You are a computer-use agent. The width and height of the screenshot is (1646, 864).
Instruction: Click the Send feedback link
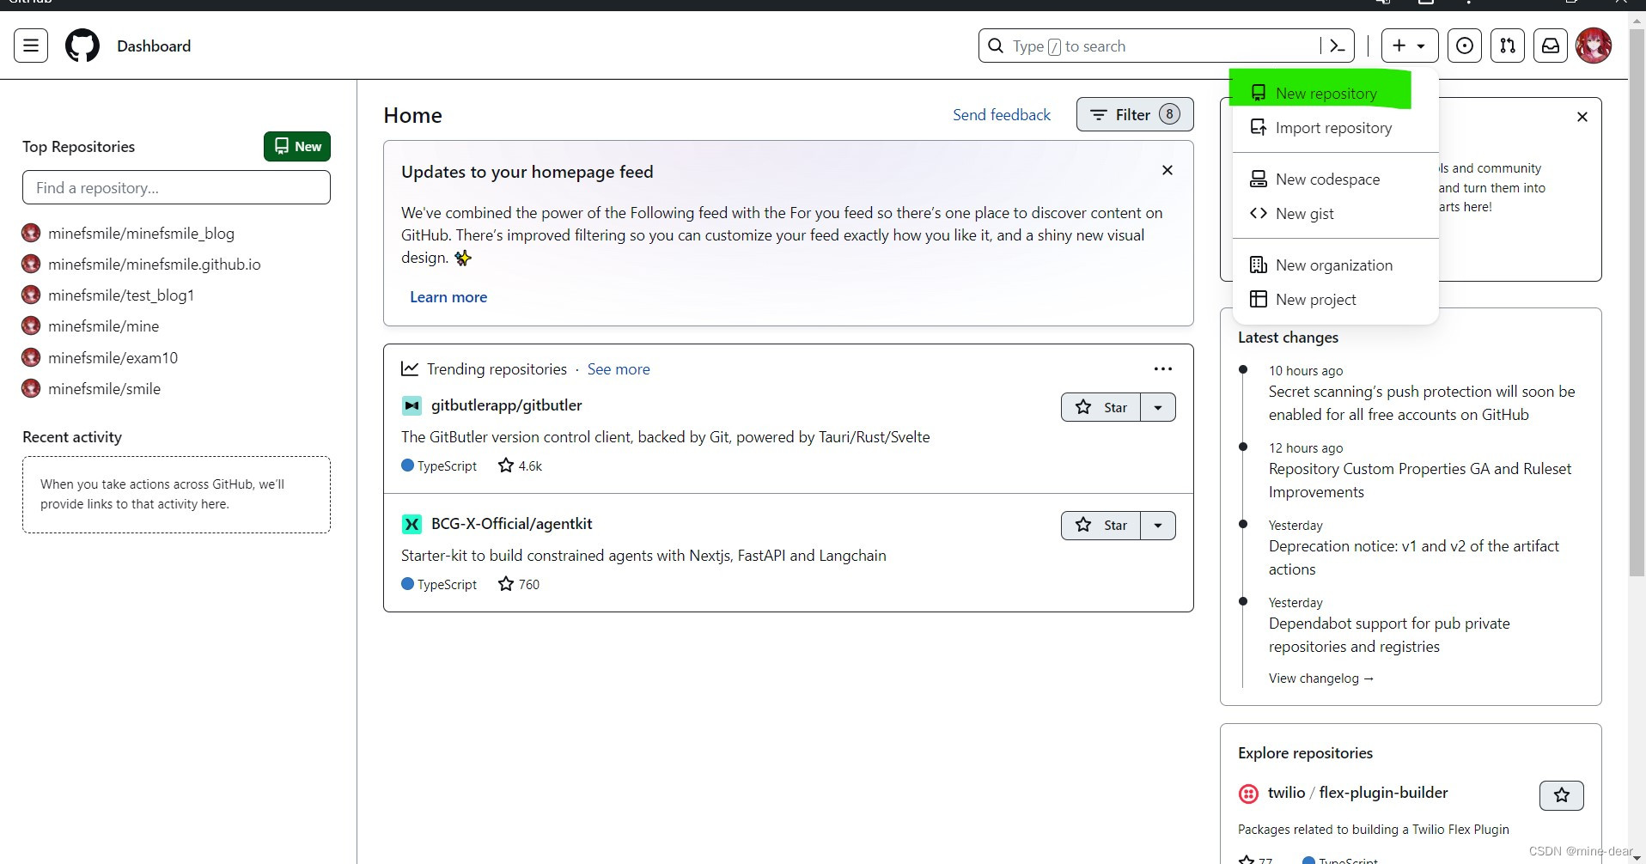1002,114
